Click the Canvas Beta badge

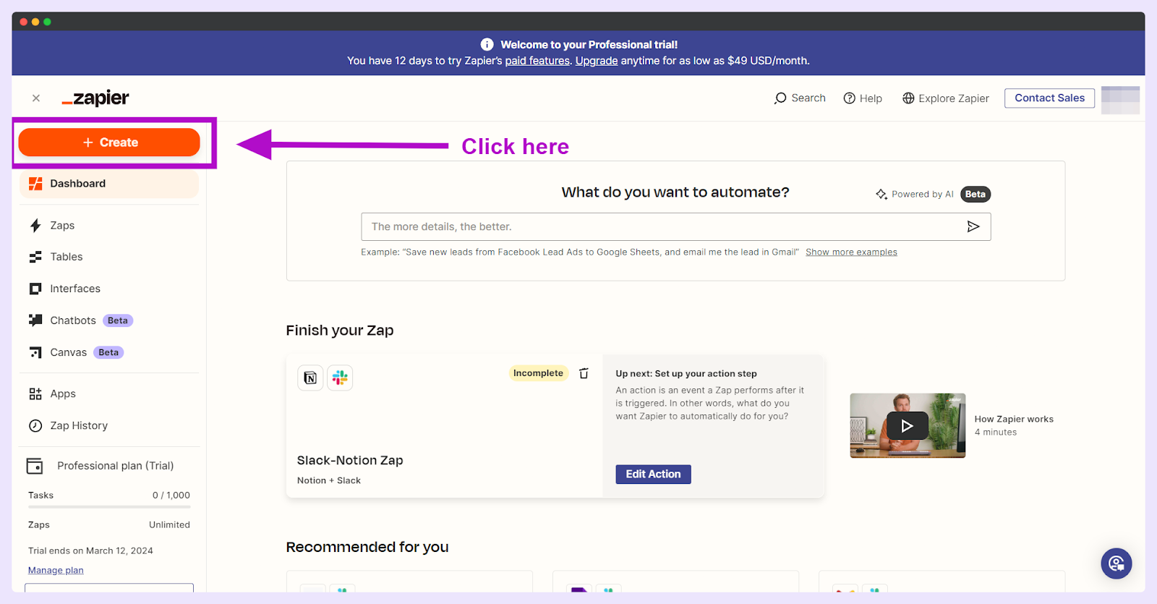(x=108, y=352)
